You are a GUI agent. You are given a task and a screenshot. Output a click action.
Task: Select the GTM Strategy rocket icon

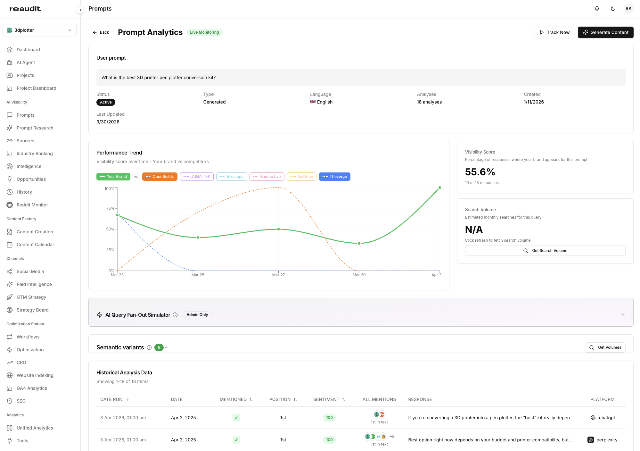[x=10, y=297]
